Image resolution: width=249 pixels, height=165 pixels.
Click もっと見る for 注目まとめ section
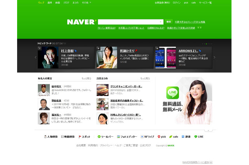click(x=145, y=78)
